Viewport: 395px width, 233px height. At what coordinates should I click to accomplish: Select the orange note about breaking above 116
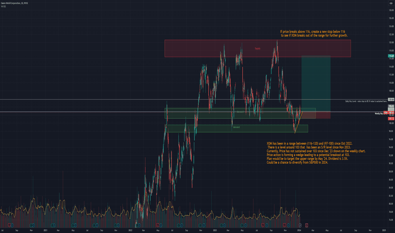[314, 33]
